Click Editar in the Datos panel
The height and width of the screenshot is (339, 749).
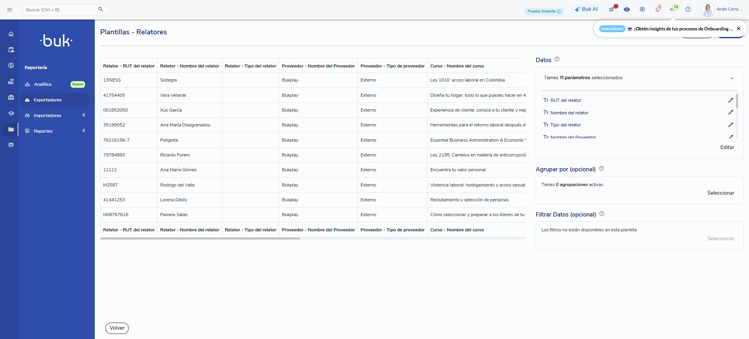click(727, 147)
